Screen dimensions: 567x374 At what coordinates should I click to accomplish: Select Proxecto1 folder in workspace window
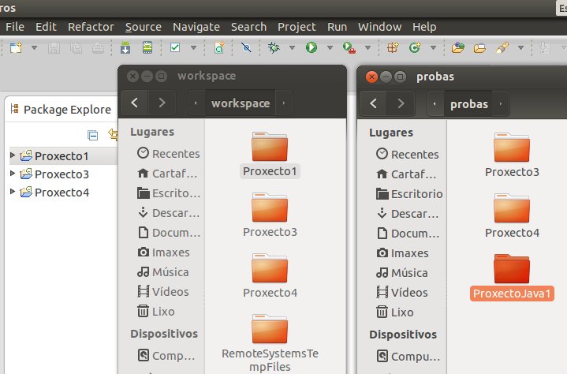[x=270, y=155]
